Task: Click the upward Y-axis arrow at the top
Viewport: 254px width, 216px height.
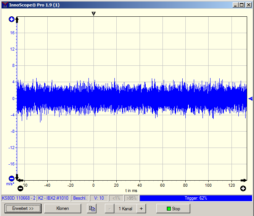Action: (x=17, y=19)
